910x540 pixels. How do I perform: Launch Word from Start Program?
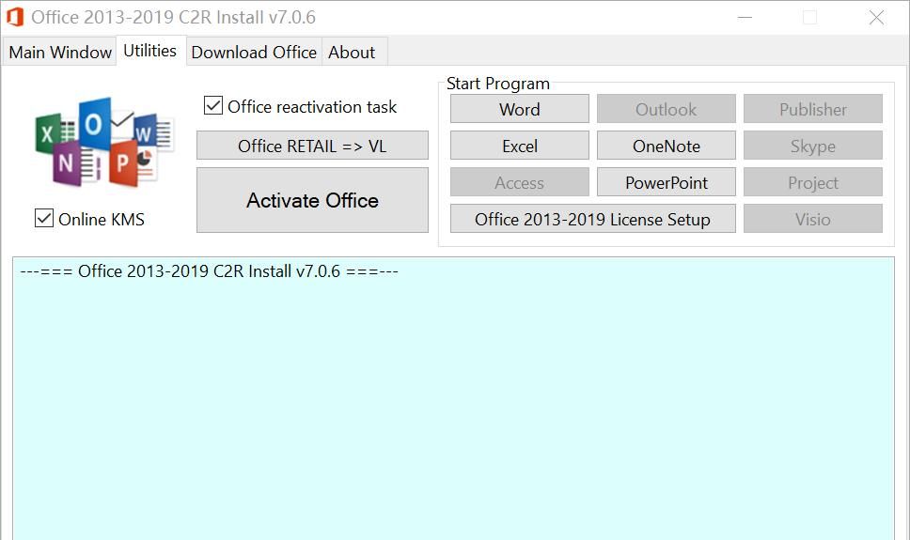point(520,109)
